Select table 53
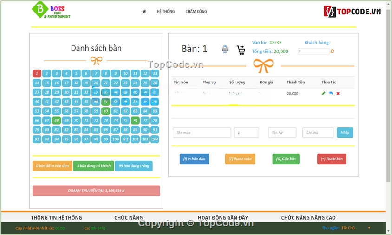 [37, 111]
